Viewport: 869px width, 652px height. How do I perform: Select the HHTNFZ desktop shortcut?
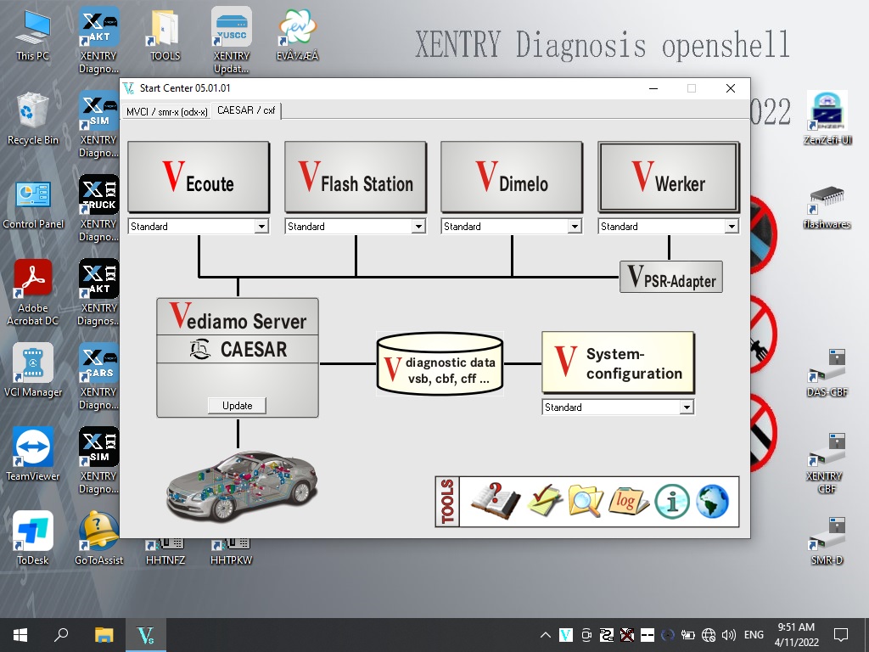point(165,553)
